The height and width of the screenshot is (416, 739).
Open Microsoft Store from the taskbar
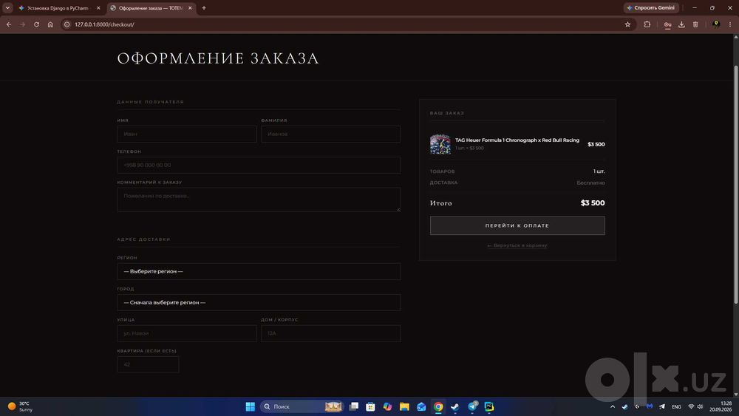370,406
